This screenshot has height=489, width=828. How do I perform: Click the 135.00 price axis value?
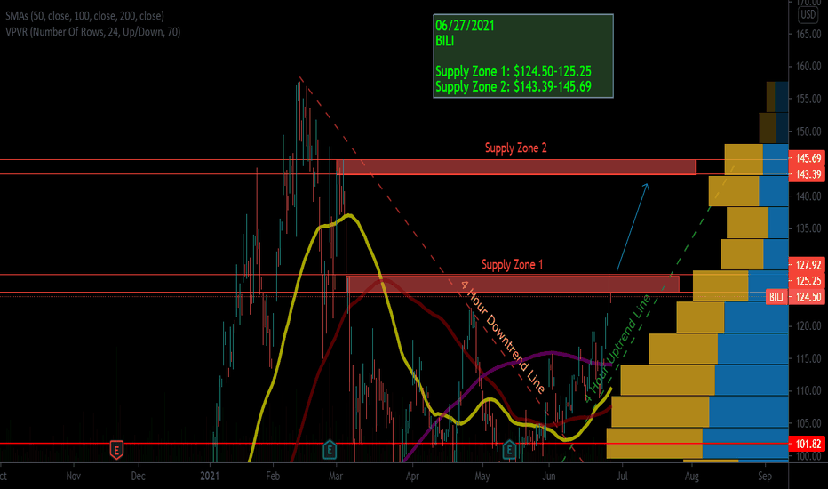point(808,228)
